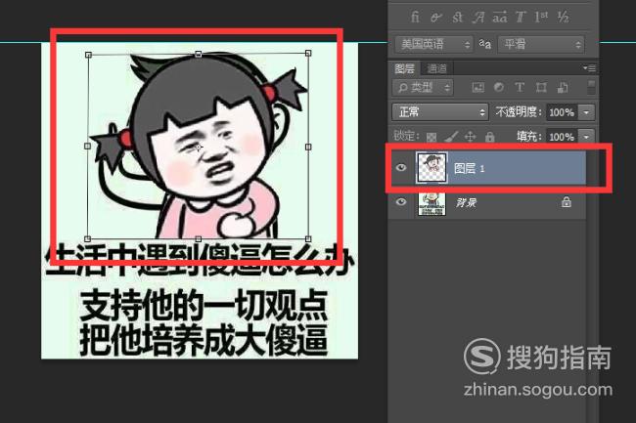The width and height of the screenshot is (636, 423).
Task: Open the 不透明度 opacity slider arrow
Action: point(586,112)
